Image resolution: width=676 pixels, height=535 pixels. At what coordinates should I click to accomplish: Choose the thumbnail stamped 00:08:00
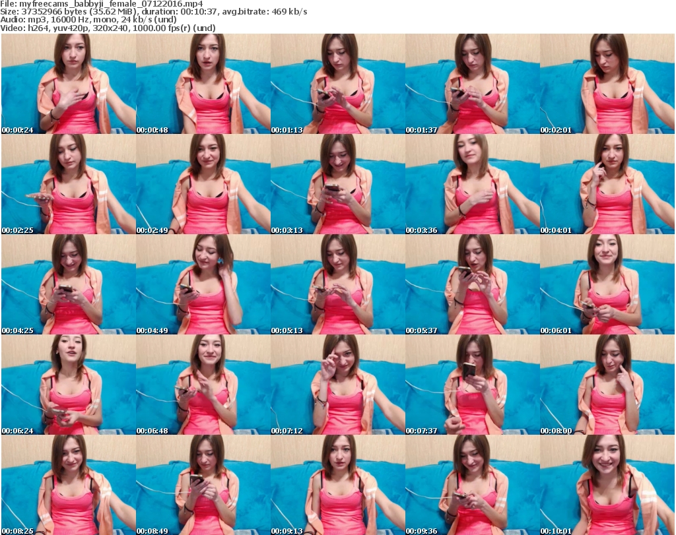607,385
